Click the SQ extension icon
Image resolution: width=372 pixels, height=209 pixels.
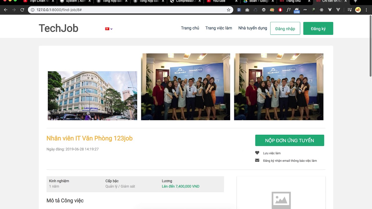pyautogui.click(x=272, y=10)
